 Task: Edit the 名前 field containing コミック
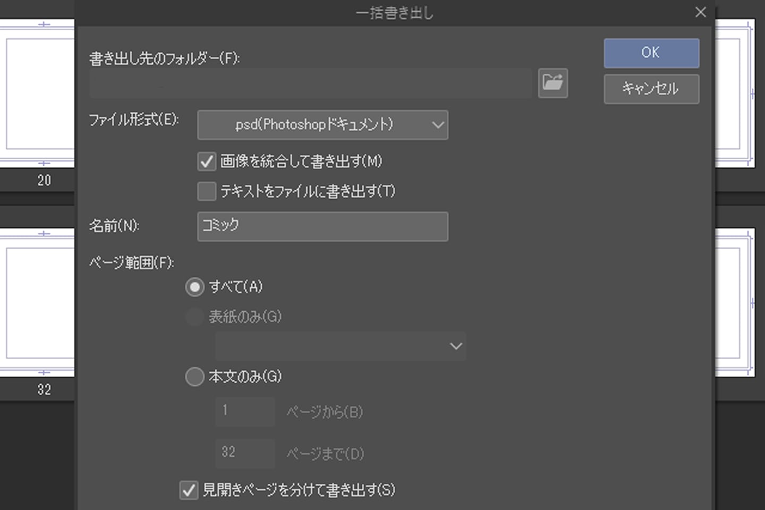(322, 226)
